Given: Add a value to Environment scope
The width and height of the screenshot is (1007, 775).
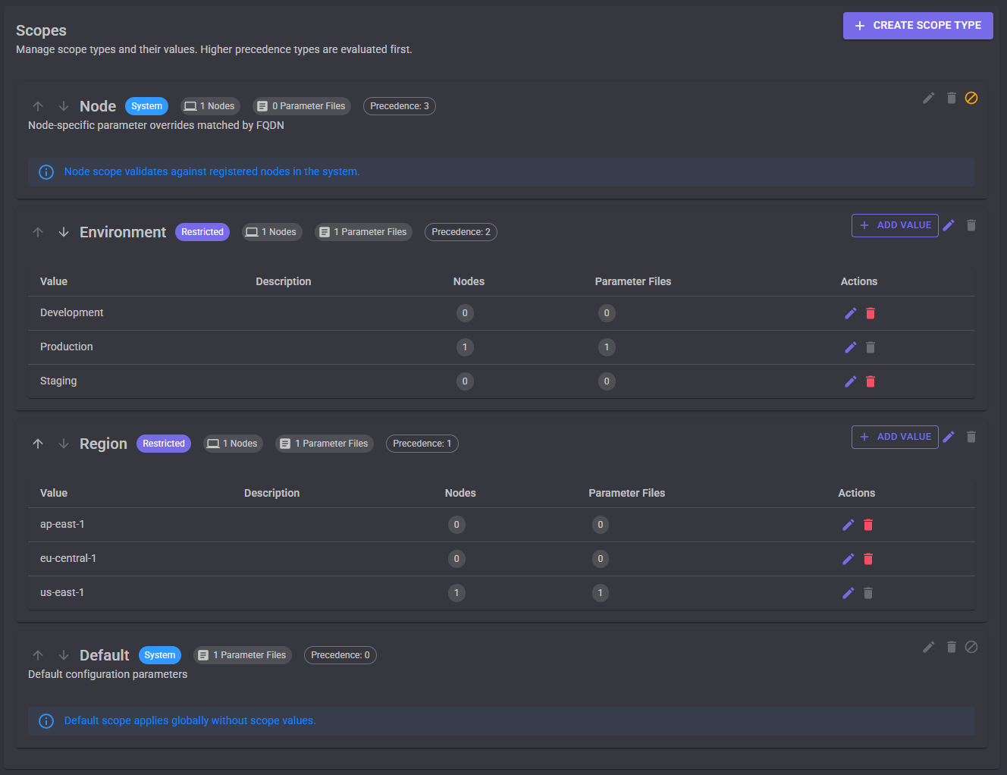Looking at the screenshot, I should tap(895, 225).
